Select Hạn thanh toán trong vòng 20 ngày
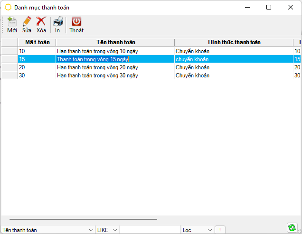The image size is (302, 234). tap(97, 67)
